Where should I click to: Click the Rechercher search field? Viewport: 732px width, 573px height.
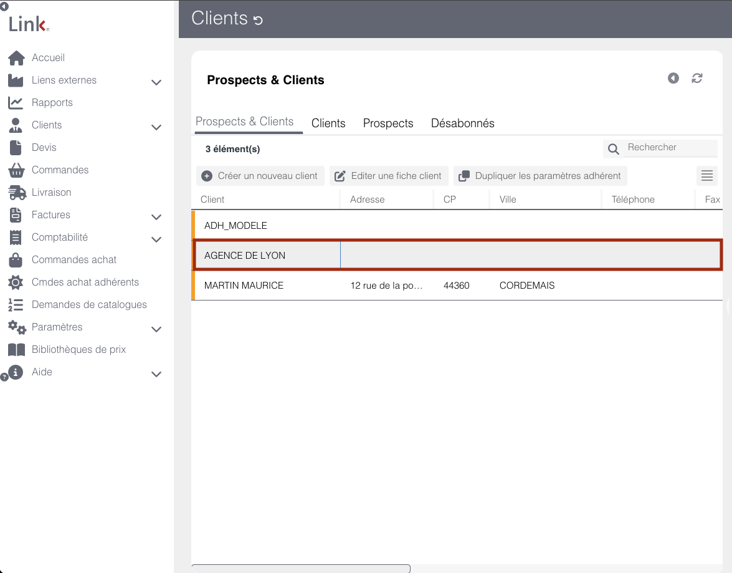tap(670, 148)
